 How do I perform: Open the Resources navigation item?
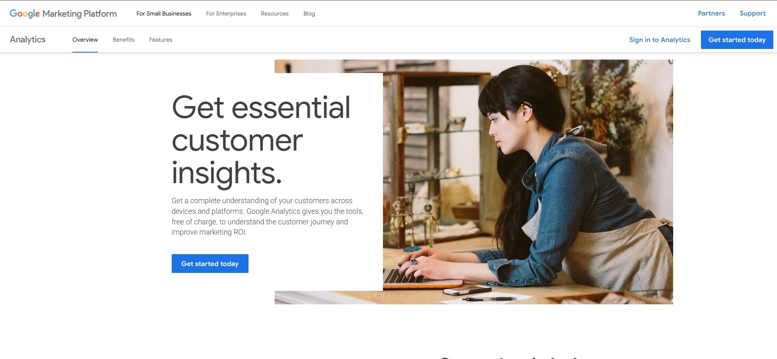click(x=275, y=13)
